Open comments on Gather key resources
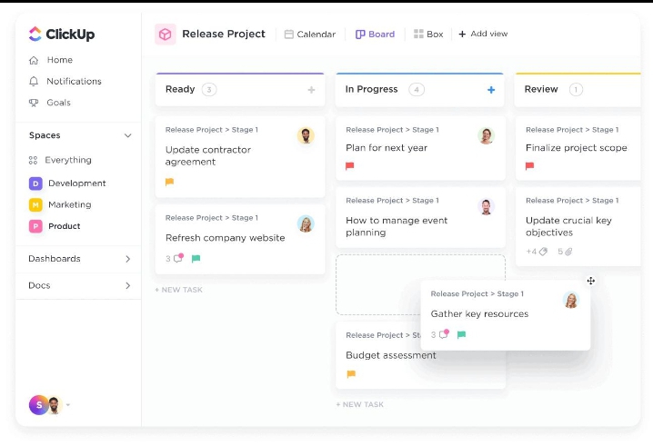 440,334
